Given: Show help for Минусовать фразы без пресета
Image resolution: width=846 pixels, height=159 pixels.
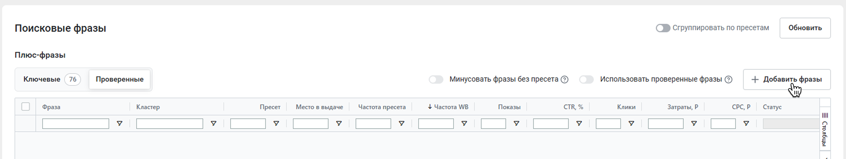Looking at the screenshot, I should [565, 79].
